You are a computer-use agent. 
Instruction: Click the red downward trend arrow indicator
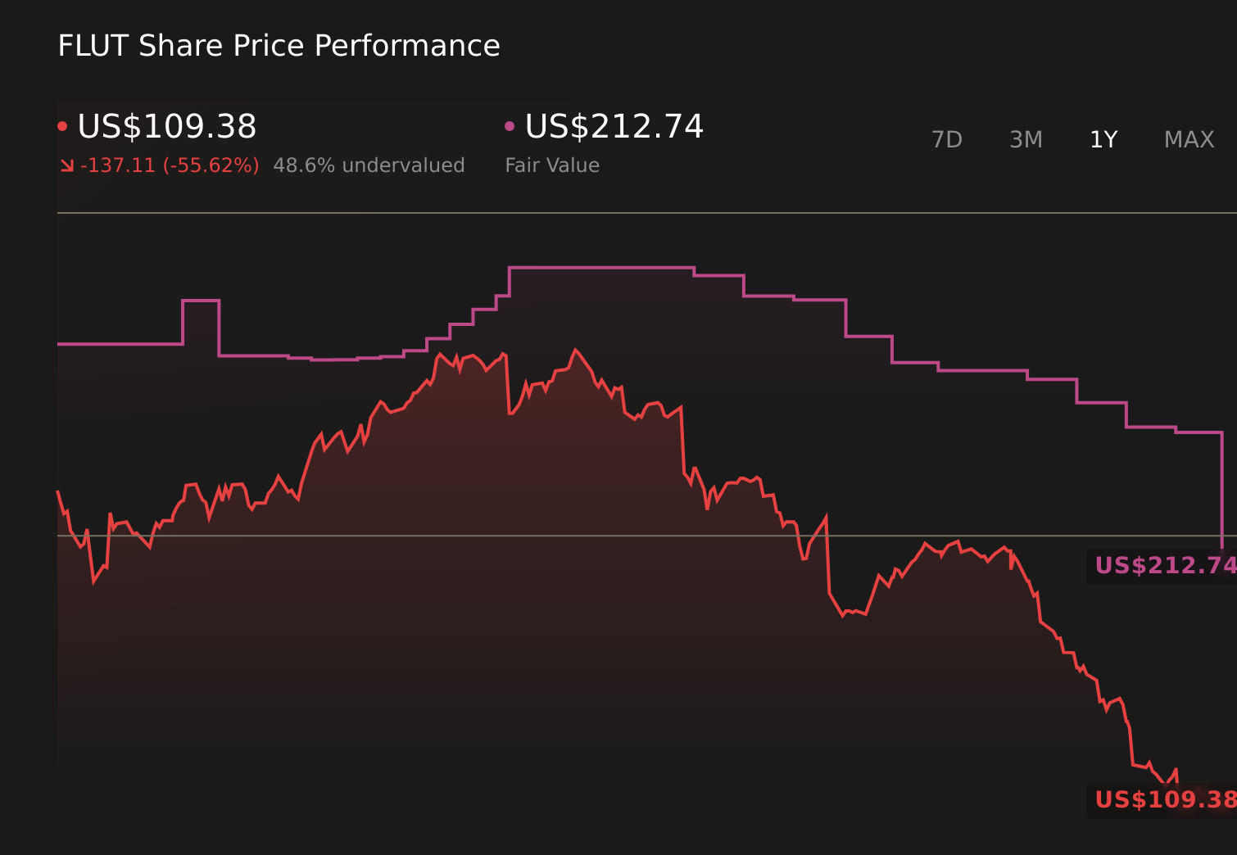66,165
